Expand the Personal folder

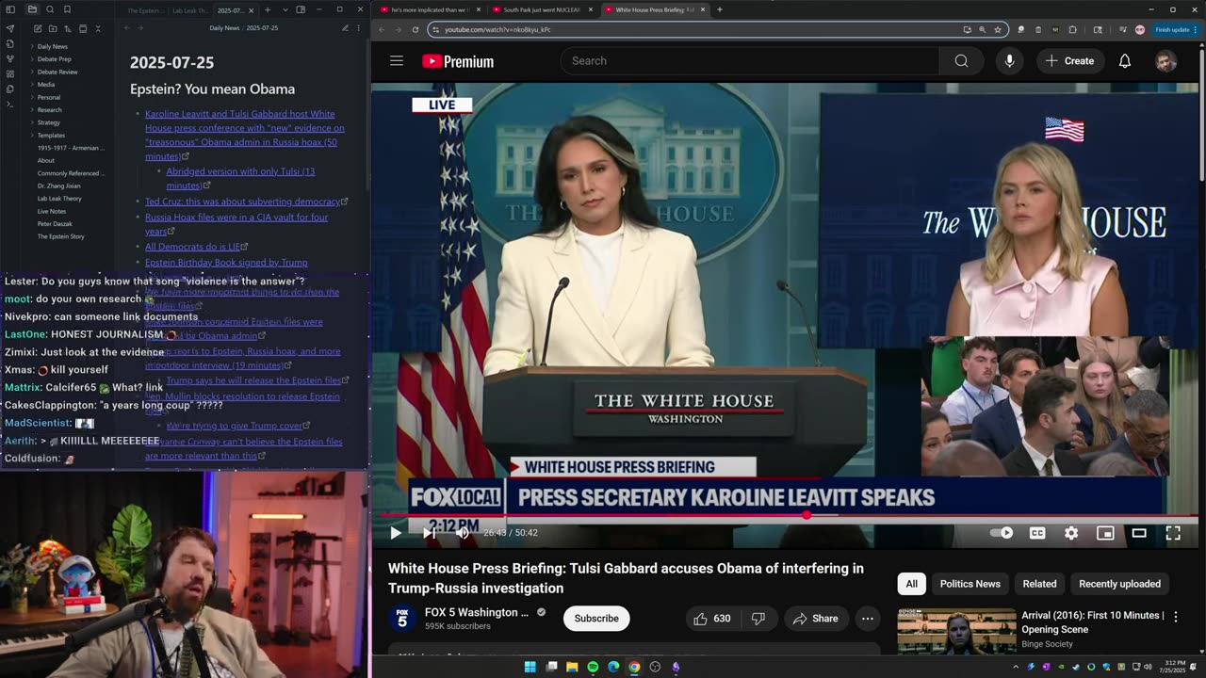pos(48,97)
